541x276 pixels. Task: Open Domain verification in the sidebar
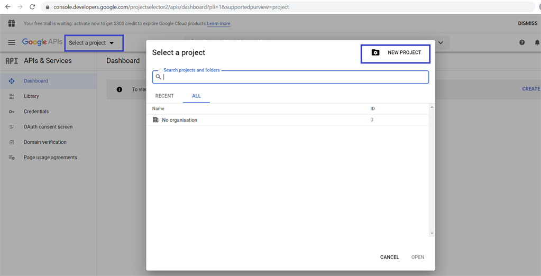(x=45, y=142)
